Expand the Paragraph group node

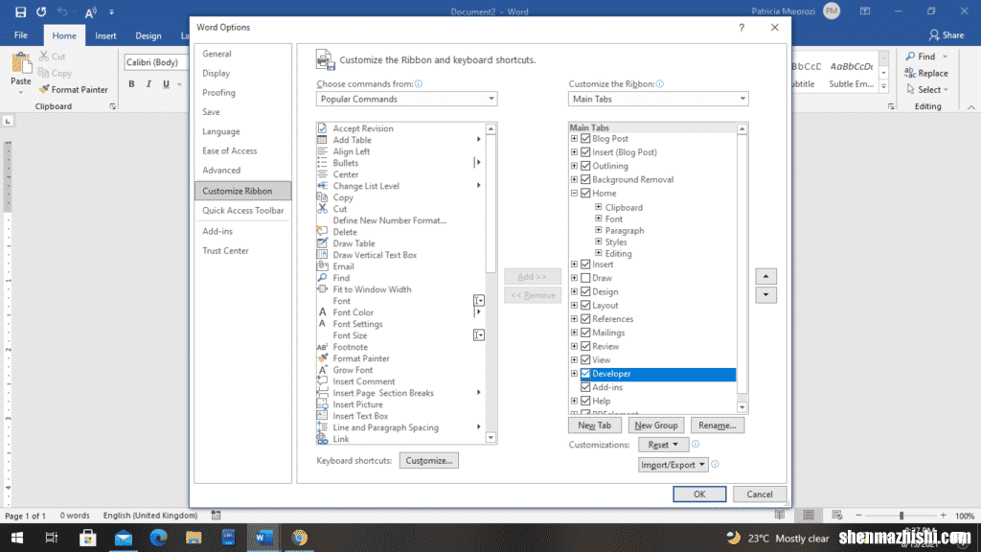click(598, 230)
